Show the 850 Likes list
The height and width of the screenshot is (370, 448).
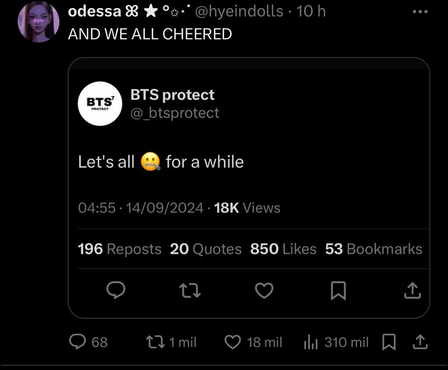283,249
